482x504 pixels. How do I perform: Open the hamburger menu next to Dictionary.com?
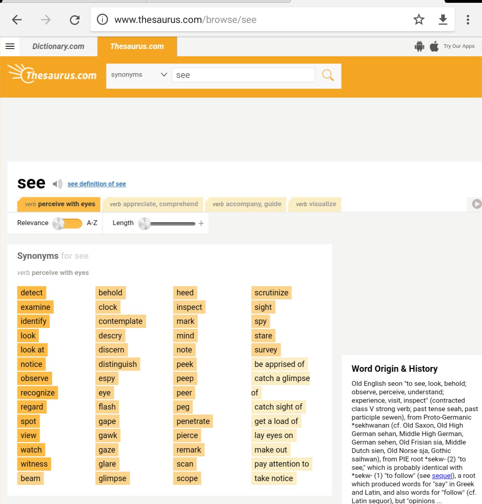pos(10,46)
